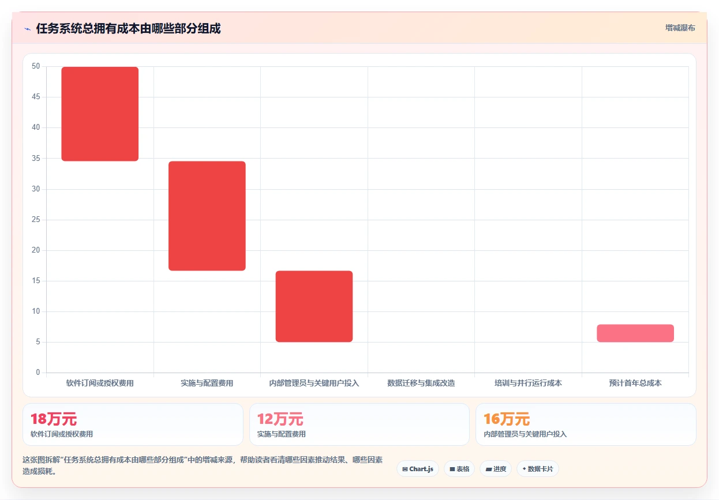The height and width of the screenshot is (500, 719).
Task: Click the 实施与配置费用 red waterfall bar
Action: tap(207, 216)
